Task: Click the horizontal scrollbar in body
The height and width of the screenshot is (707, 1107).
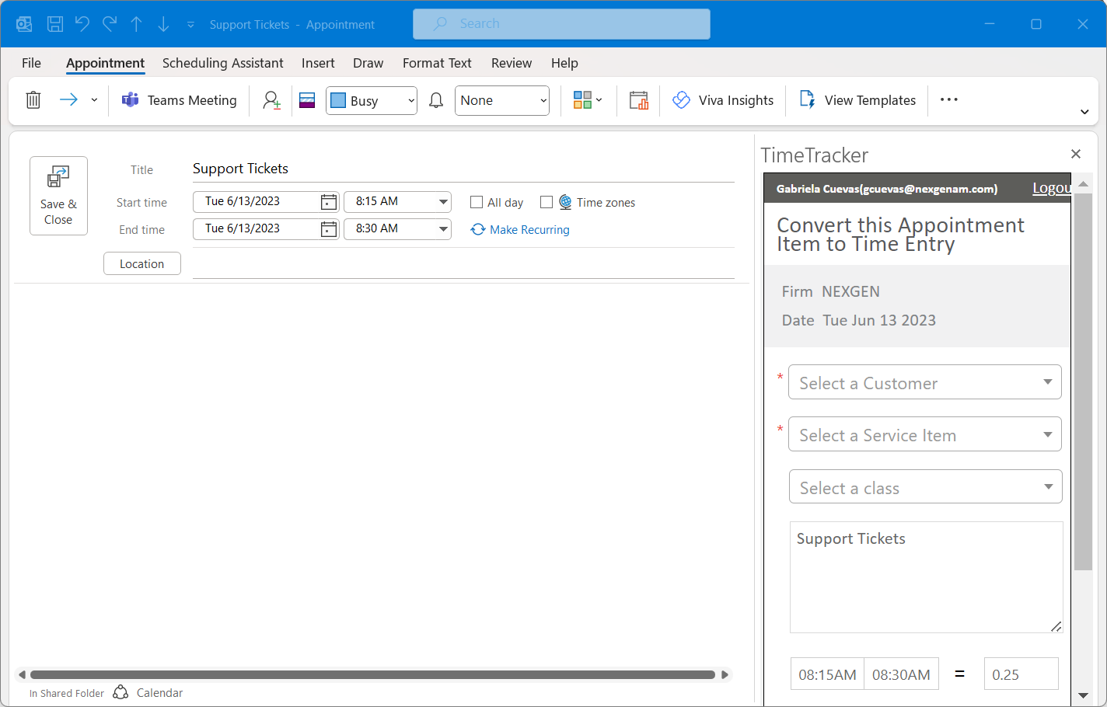Action: pos(372,675)
